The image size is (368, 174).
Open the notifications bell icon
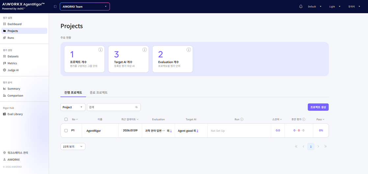tap(301, 7)
